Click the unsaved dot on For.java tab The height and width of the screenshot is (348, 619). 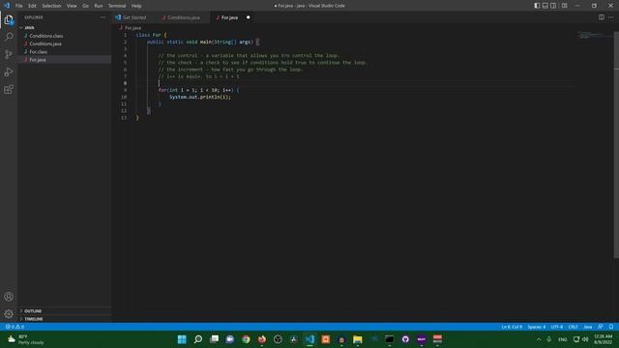(x=249, y=17)
